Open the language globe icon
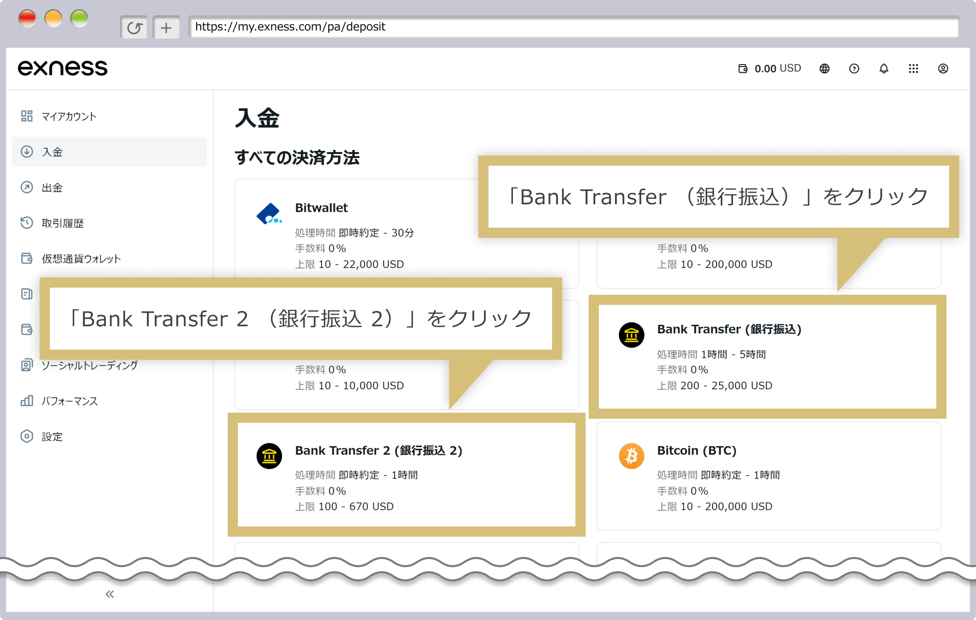This screenshot has height=620, width=976. 825,69
